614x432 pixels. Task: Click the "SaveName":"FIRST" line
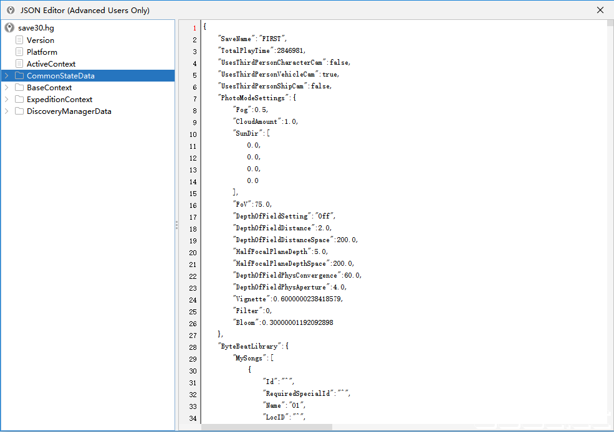coord(252,39)
